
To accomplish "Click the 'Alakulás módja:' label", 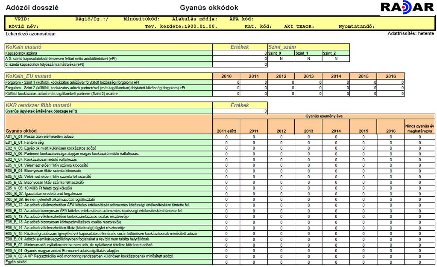I will [194, 19].
